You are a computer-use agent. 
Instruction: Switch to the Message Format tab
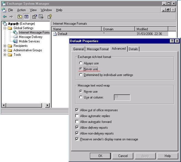(98, 49)
